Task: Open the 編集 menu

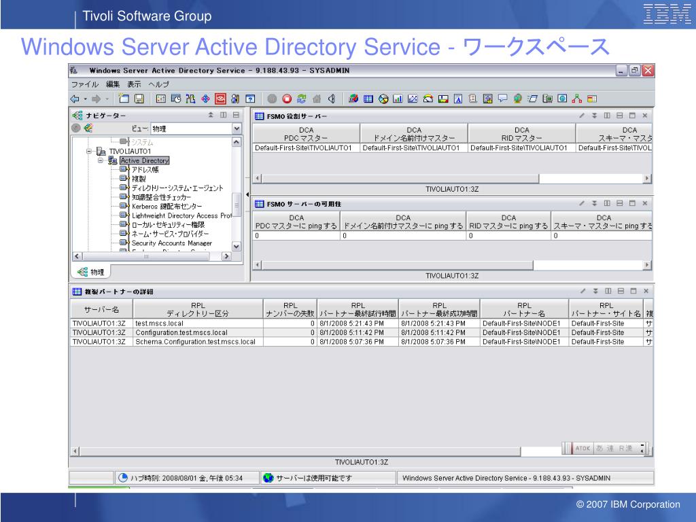Action: 113,84
